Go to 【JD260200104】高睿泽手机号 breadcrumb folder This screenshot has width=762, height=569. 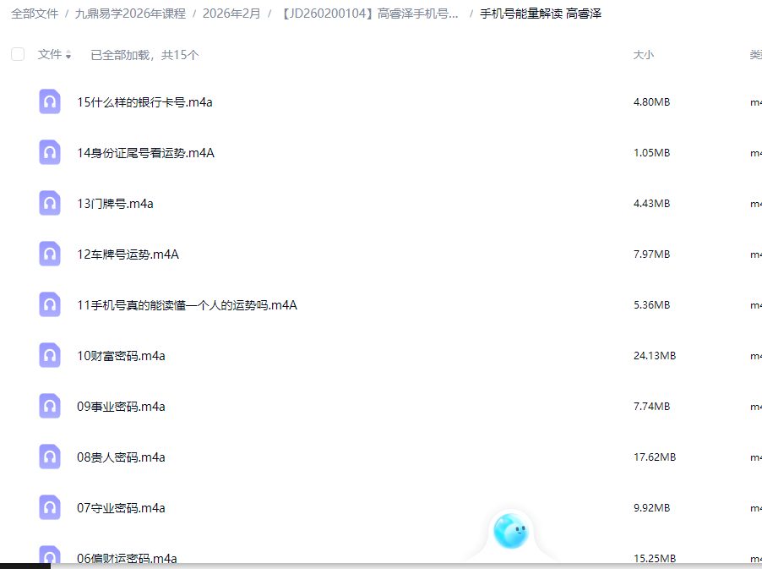pyautogui.click(x=370, y=14)
